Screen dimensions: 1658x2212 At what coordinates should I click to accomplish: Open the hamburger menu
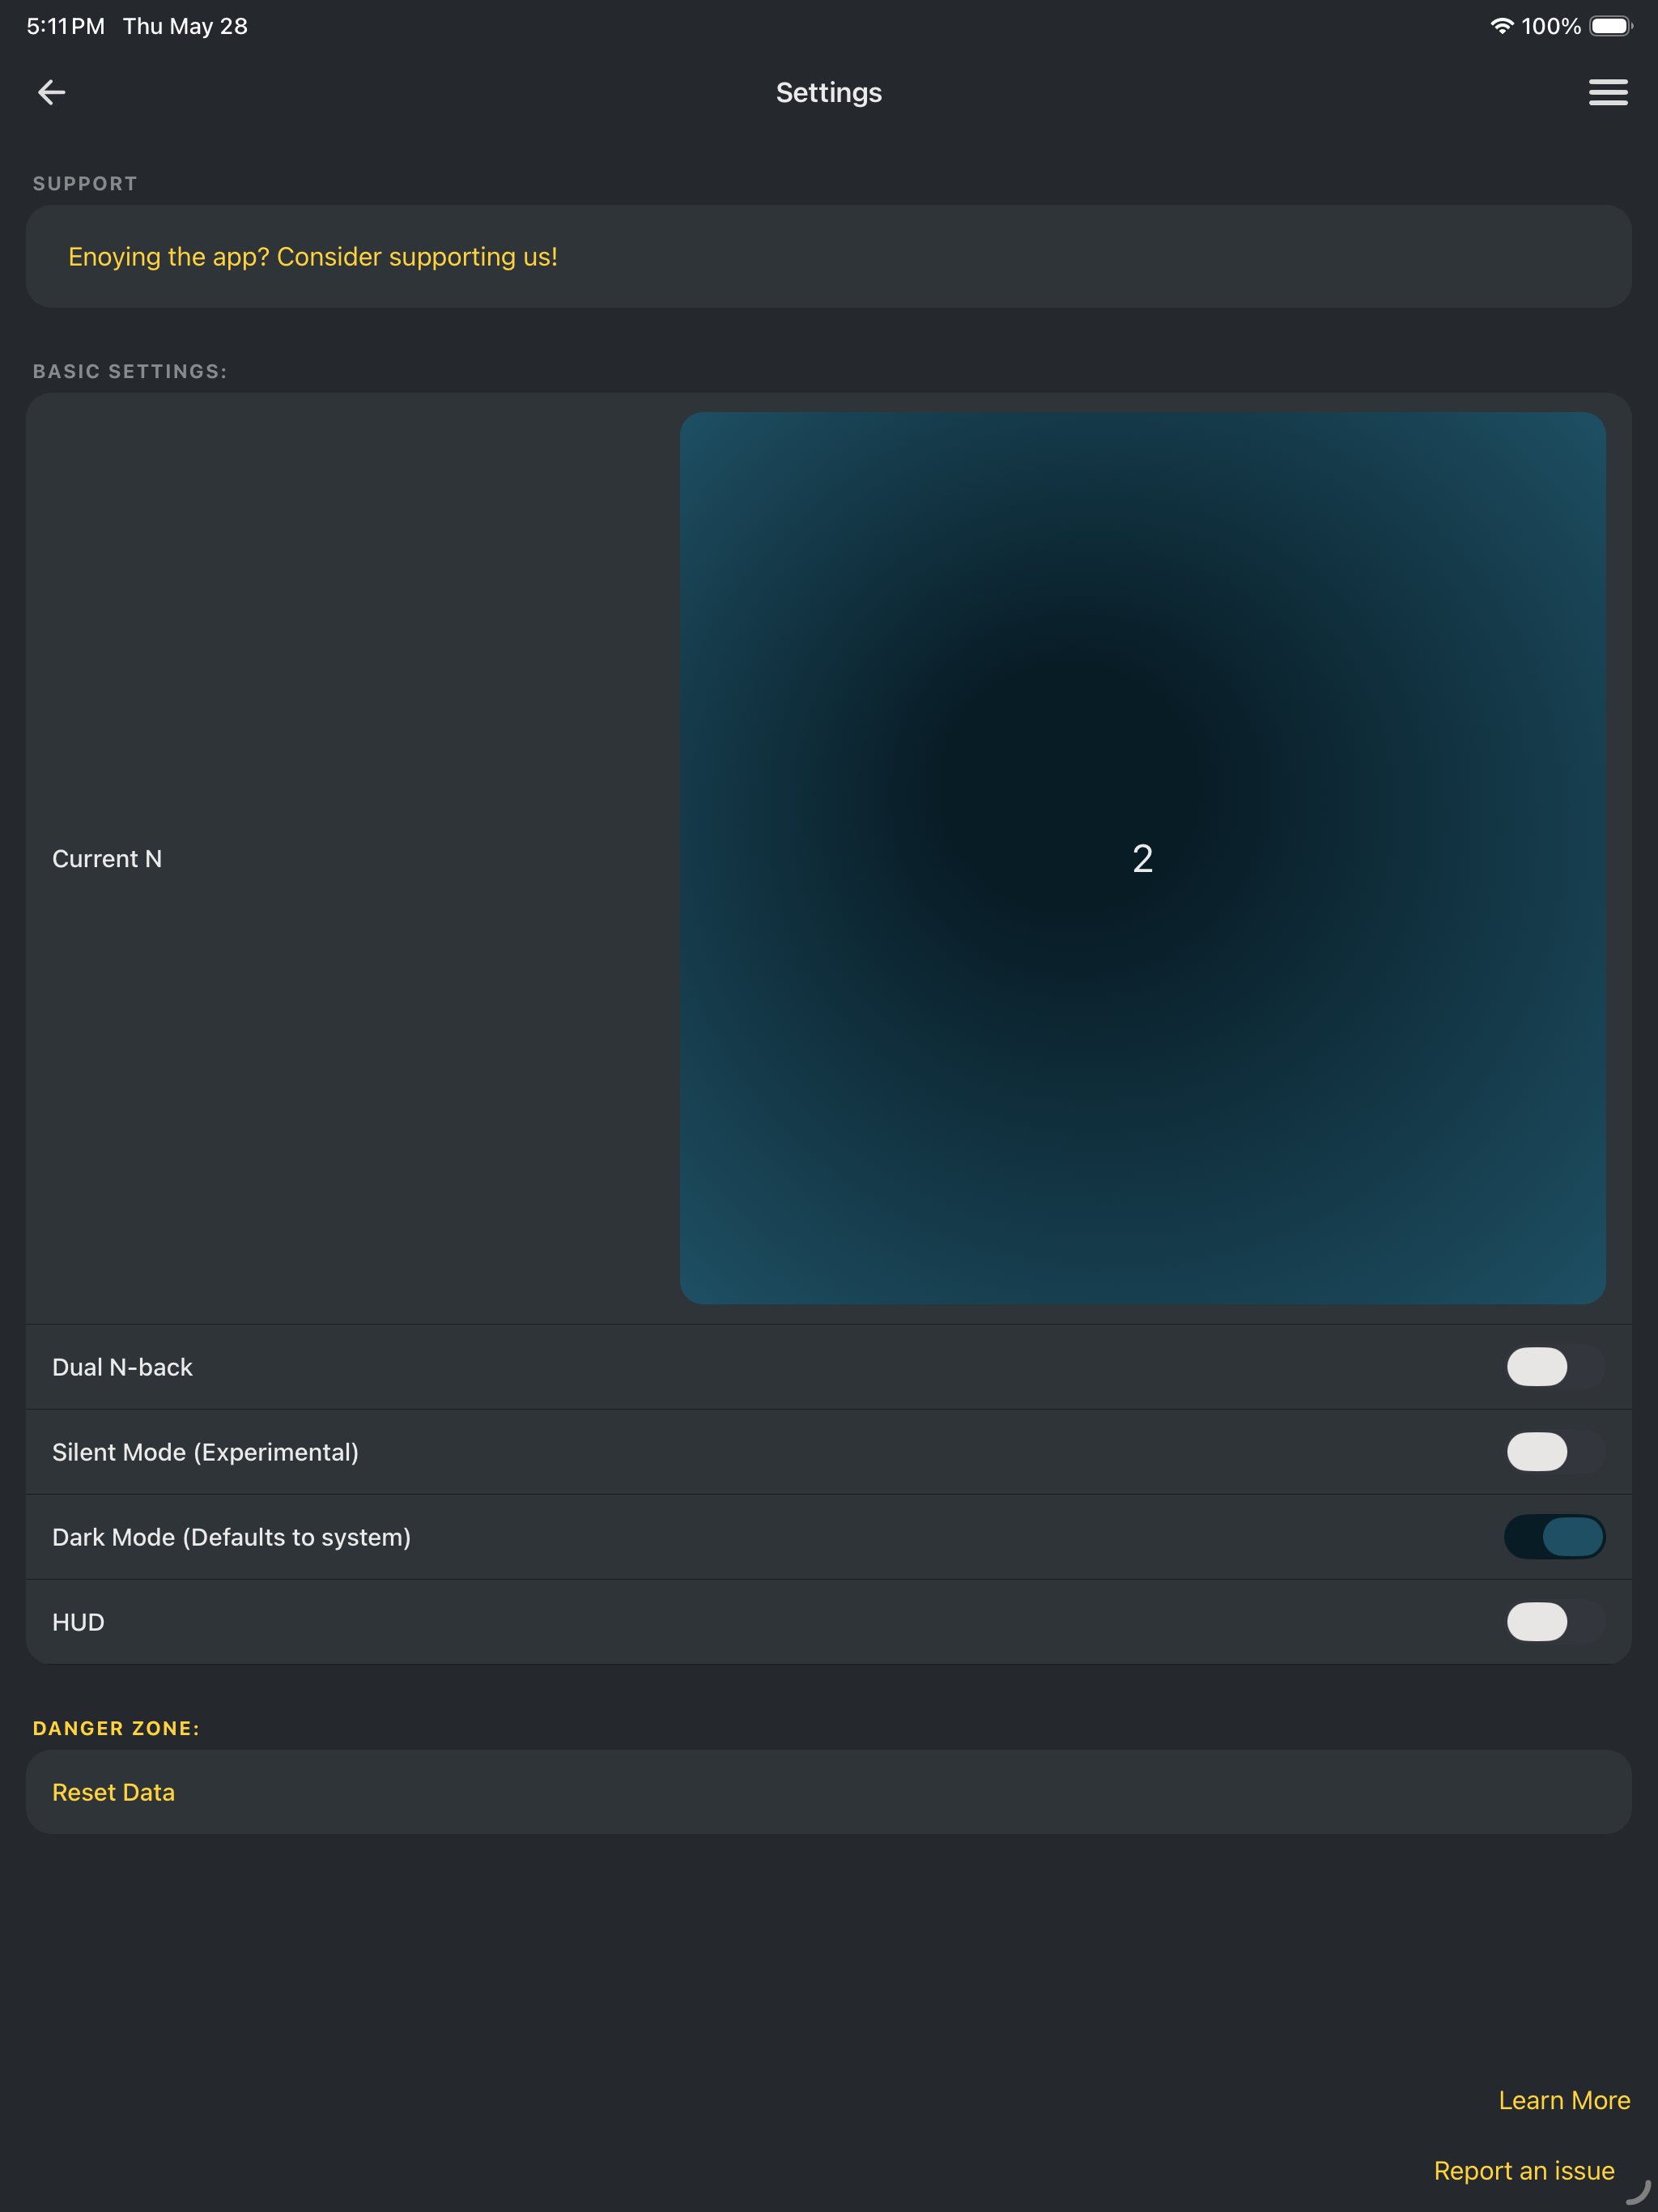tap(1608, 92)
